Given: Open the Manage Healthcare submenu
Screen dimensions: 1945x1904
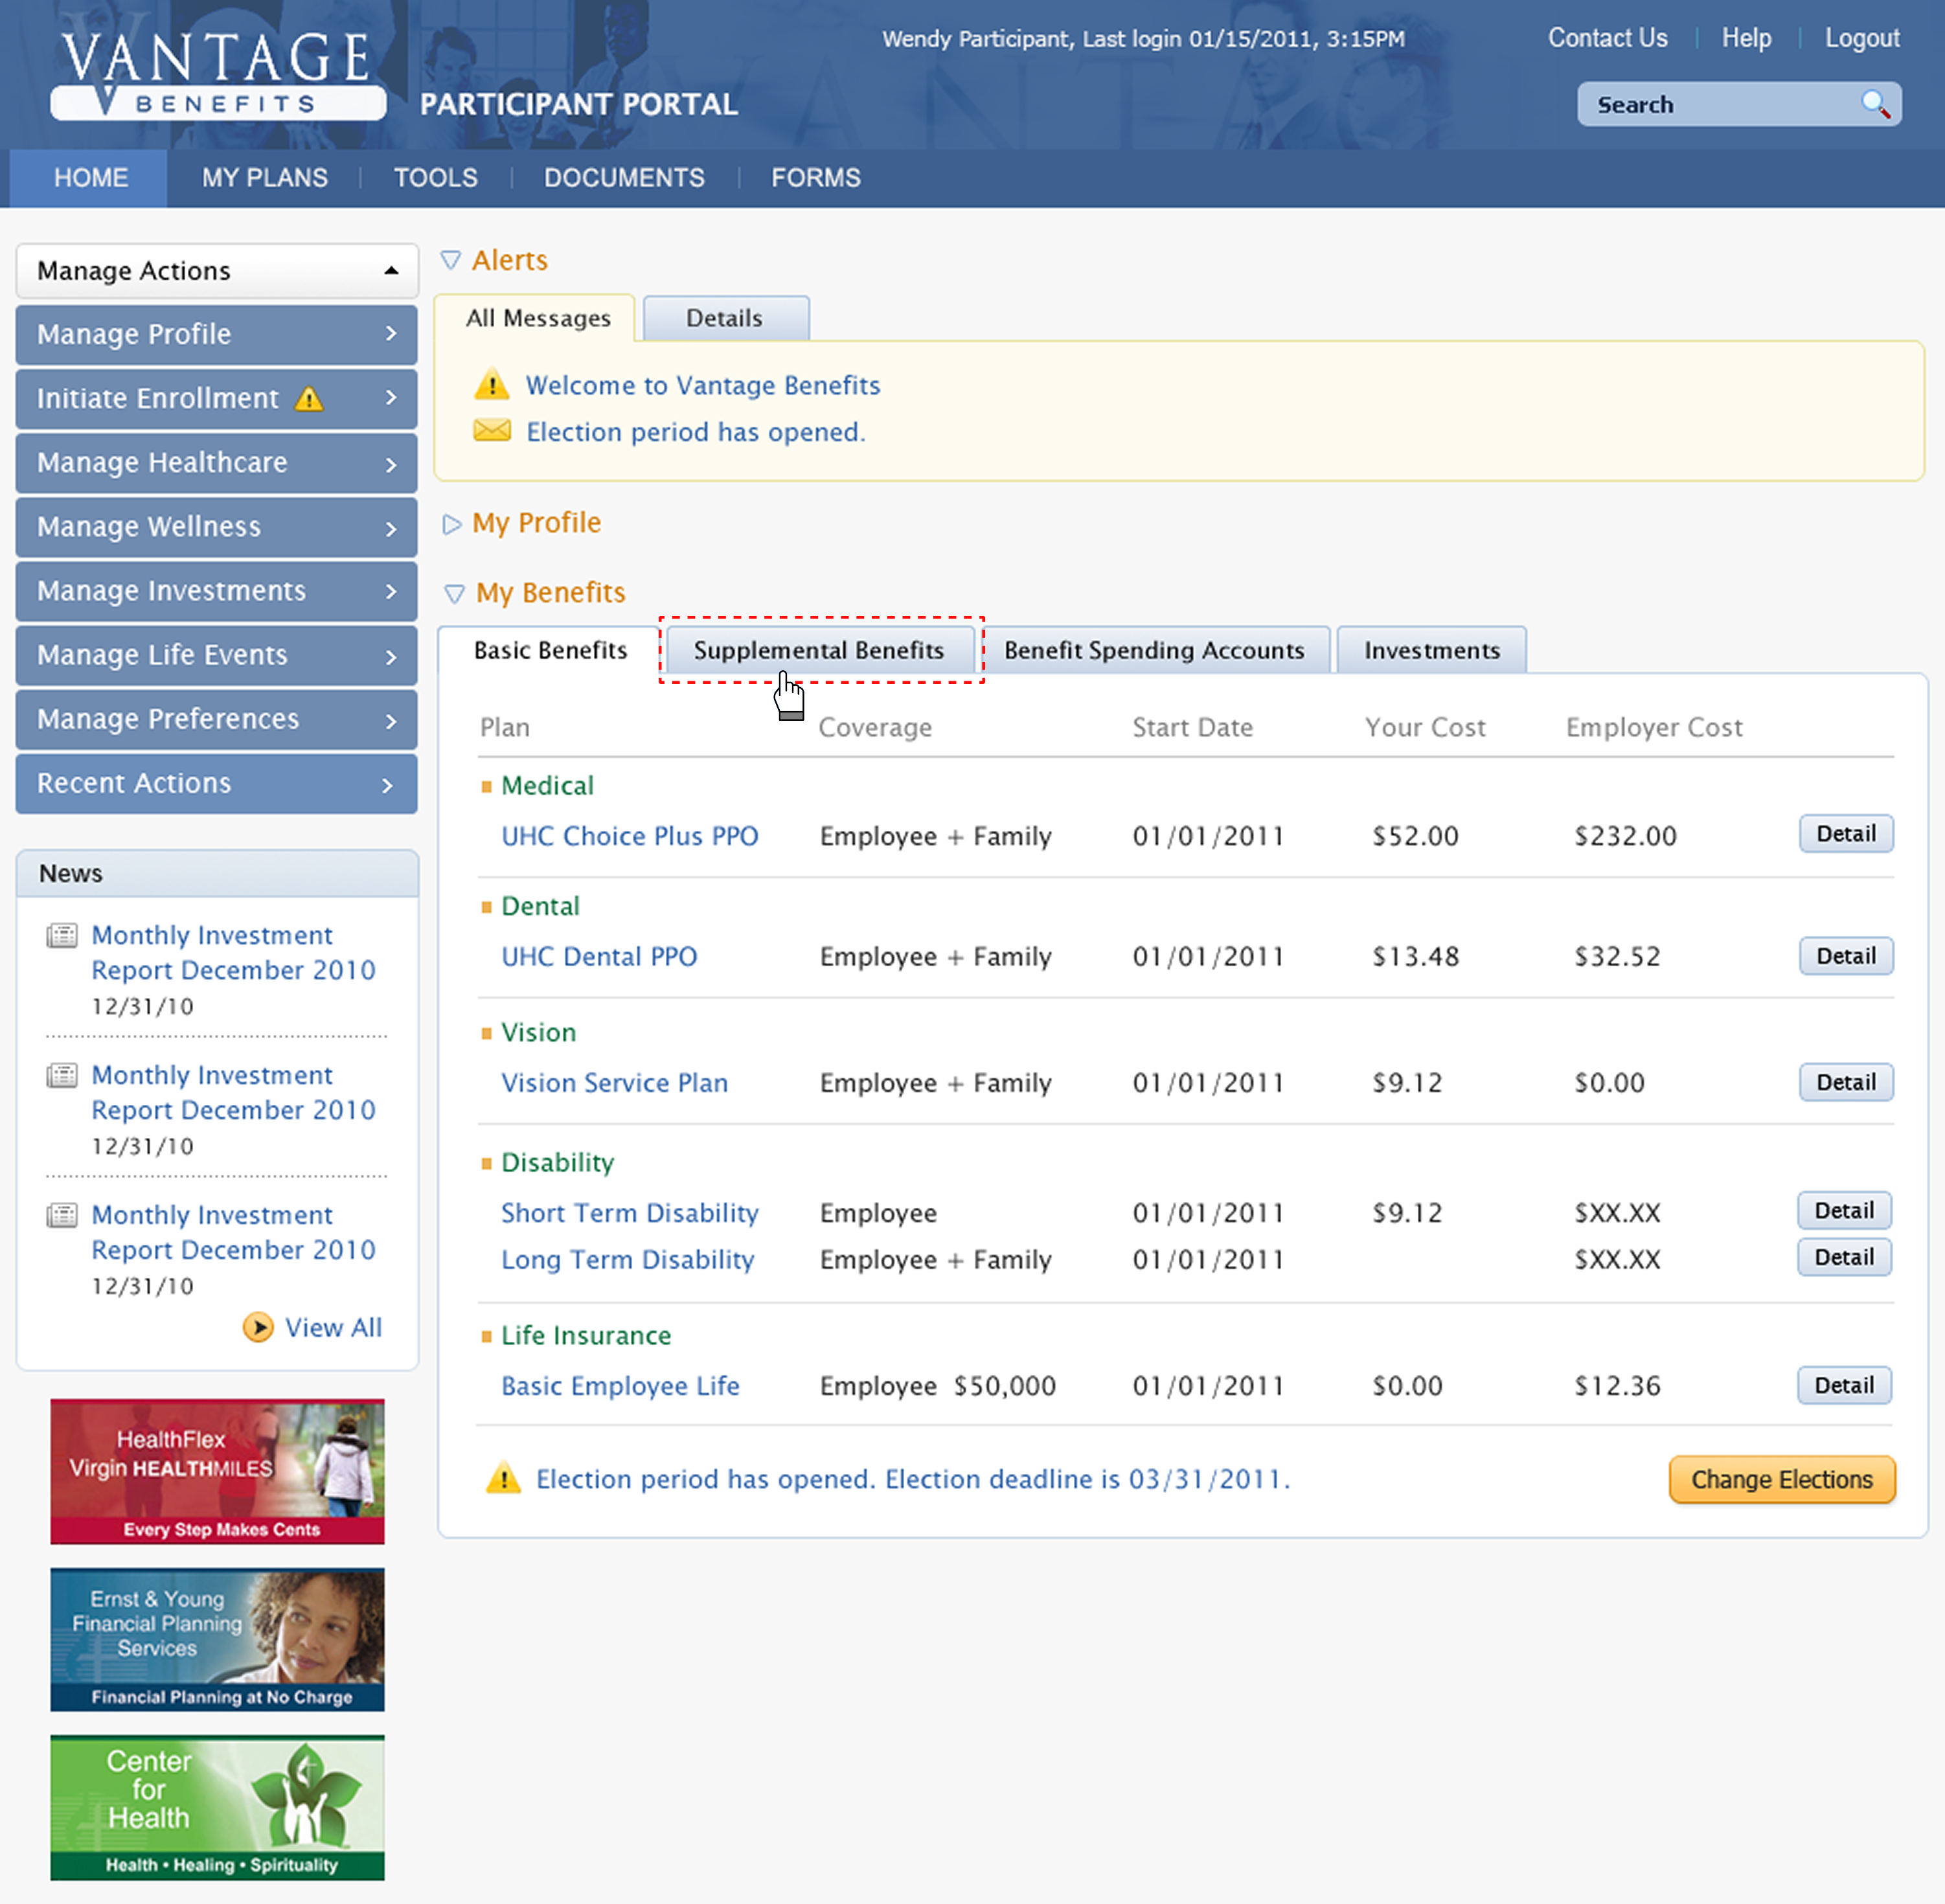Looking at the screenshot, I should [216, 463].
